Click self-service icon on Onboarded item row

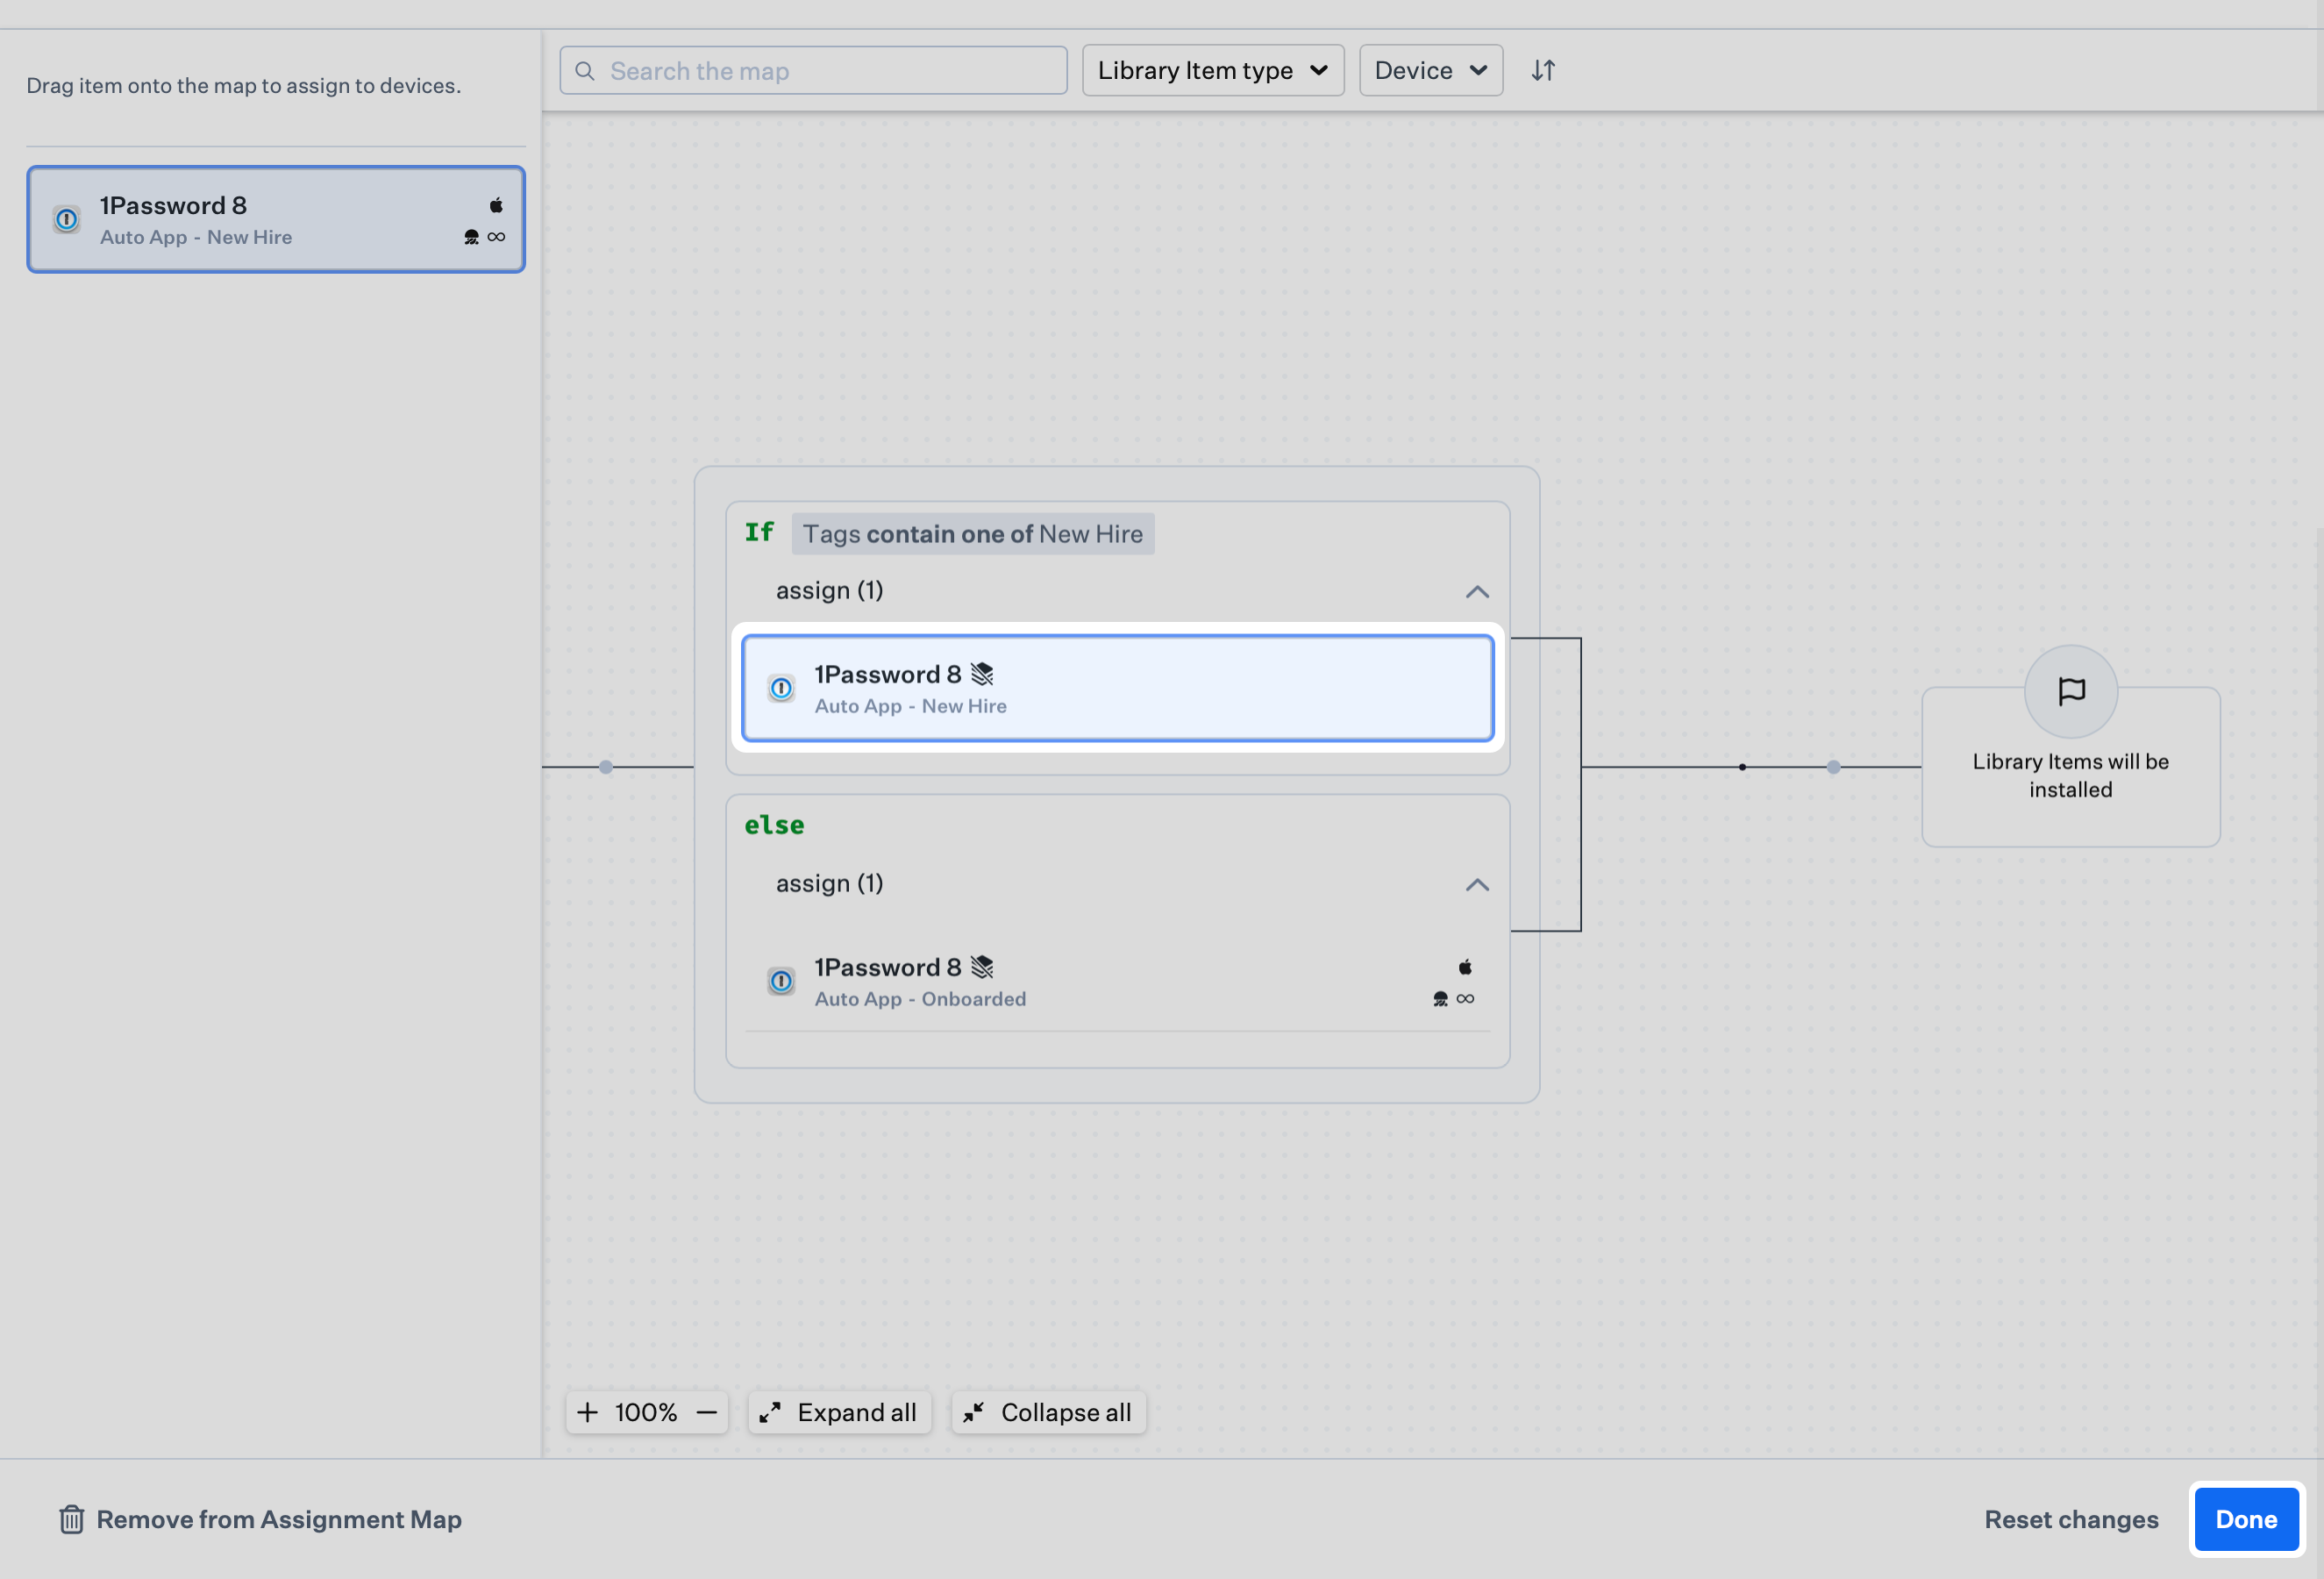click(1441, 999)
